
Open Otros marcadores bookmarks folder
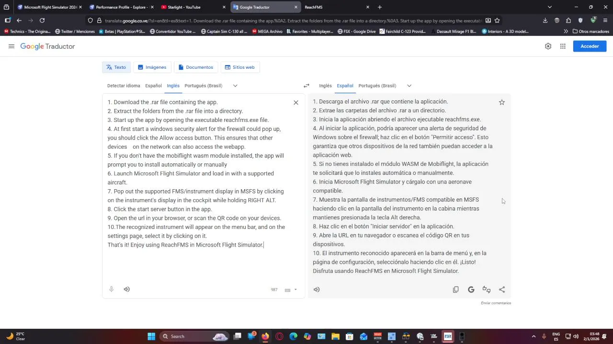tap(591, 32)
